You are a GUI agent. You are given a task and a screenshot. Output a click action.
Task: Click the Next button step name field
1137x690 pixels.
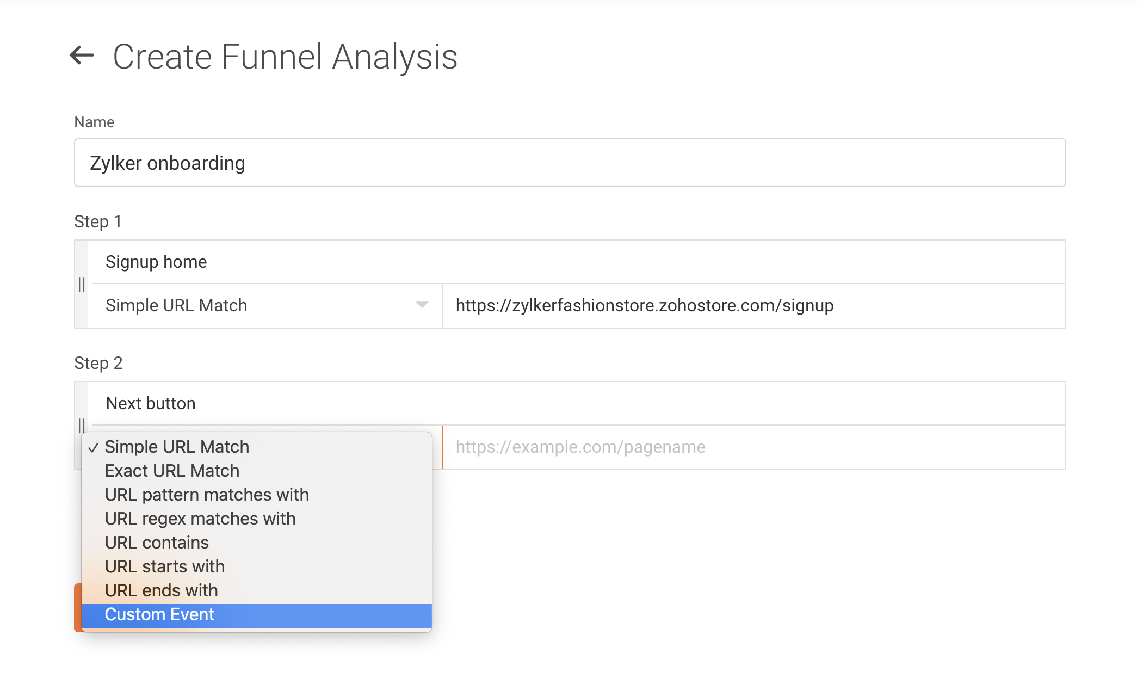point(577,403)
